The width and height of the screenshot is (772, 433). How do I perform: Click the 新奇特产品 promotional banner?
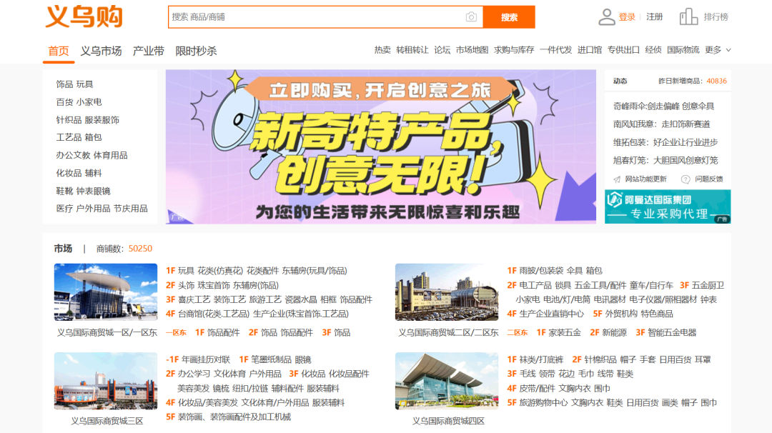380,146
